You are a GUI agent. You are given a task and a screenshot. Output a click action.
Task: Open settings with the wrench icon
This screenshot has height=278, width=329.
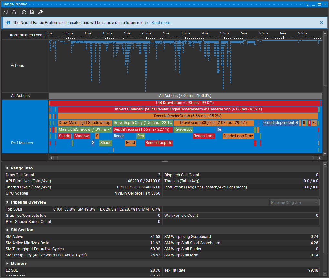(x=40, y=12)
